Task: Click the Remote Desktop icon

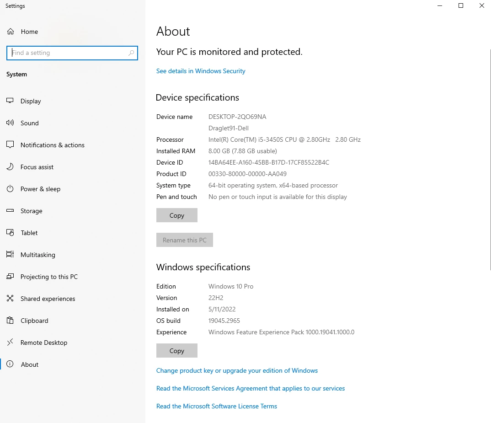Action: (10, 342)
